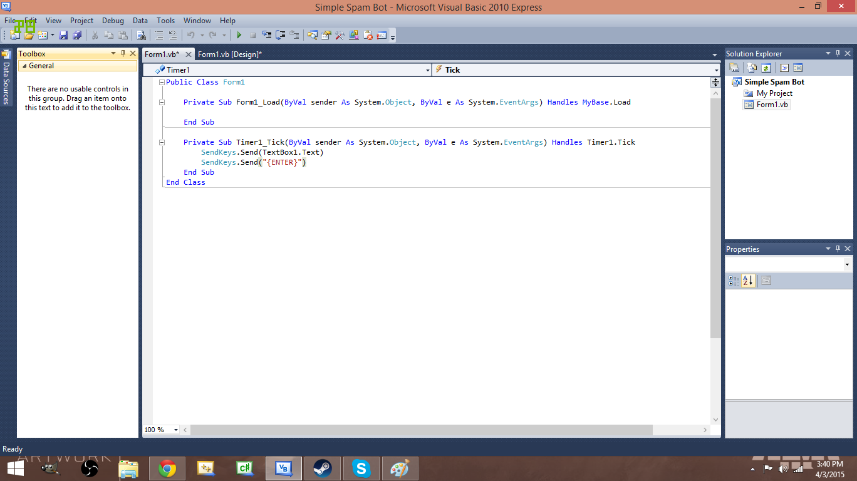857x481 pixels.
Task: Open the toolbar options overflow arrow
Action: point(393,37)
